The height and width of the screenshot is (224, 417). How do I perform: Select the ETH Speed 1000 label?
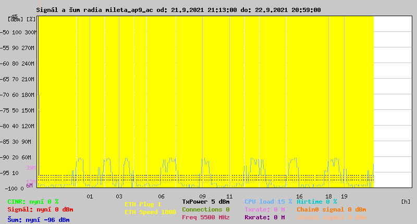pyautogui.click(x=150, y=212)
